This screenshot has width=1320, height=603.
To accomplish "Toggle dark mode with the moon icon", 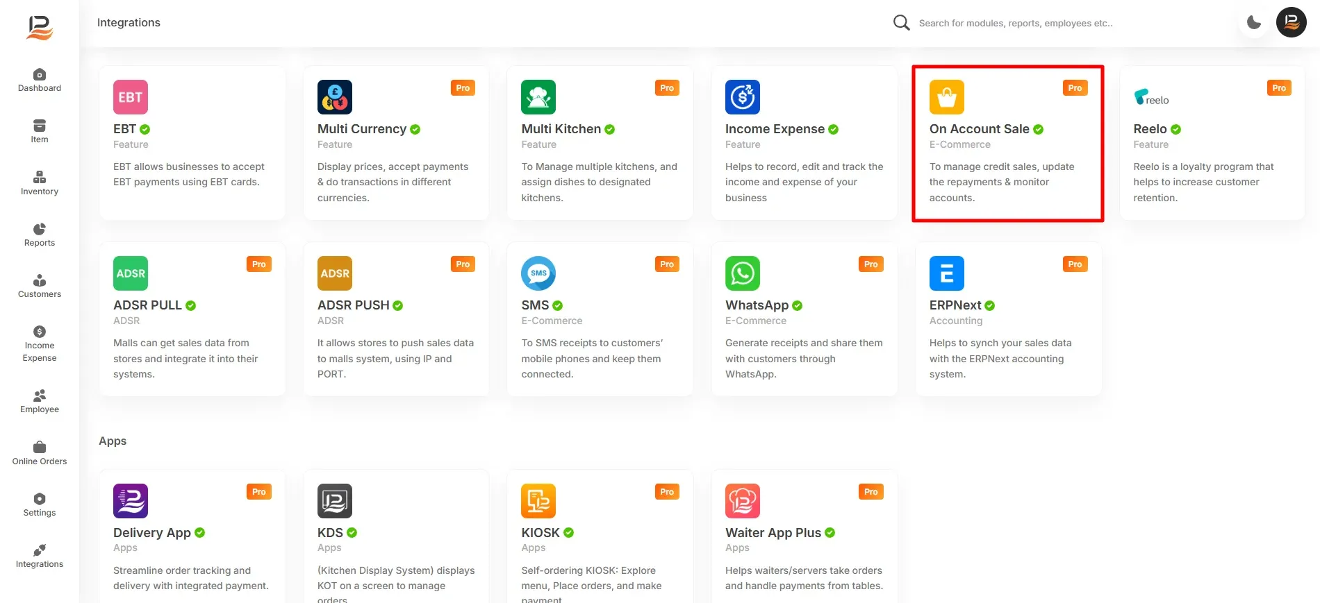I will coord(1254,22).
